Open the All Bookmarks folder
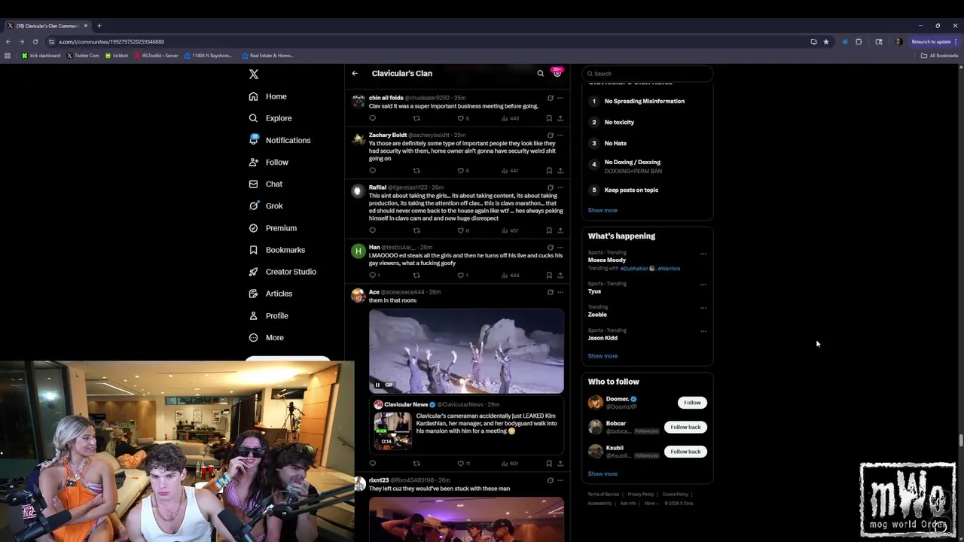The width and height of the screenshot is (964, 542). point(939,56)
